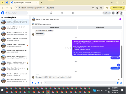Switch to the first Facebook tab
Screen dimensions: 126x94
(7, 2)
